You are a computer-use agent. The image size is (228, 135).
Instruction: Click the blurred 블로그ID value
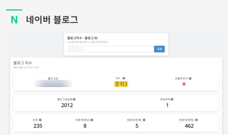53,83
